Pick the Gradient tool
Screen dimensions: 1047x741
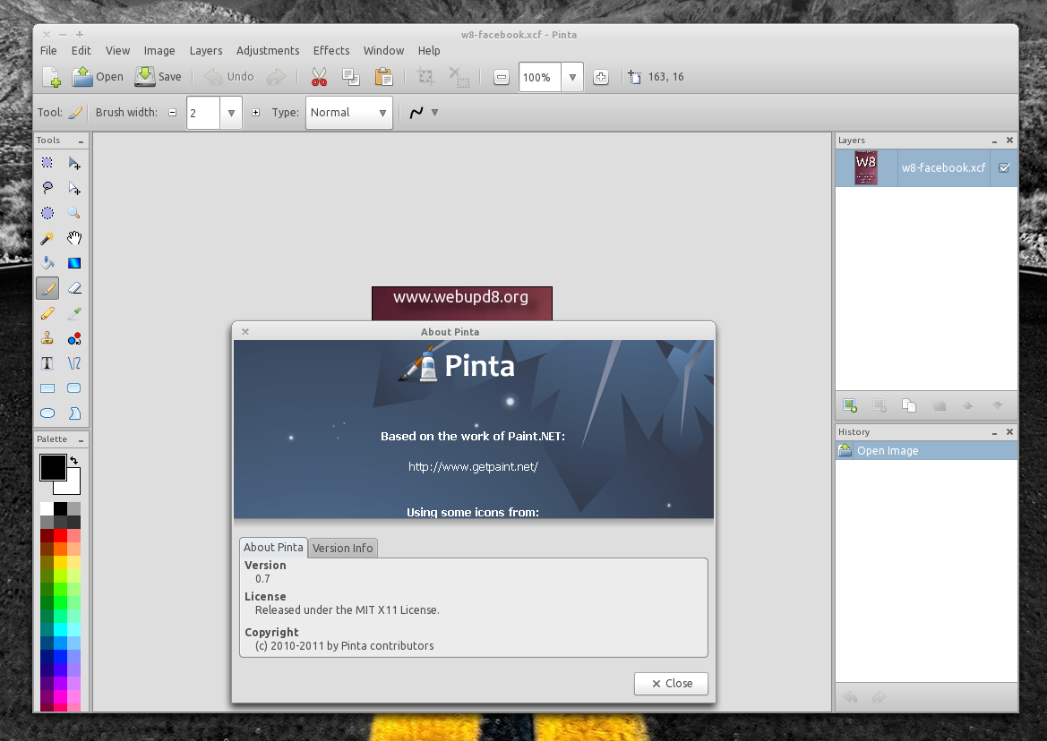pos(74,263)
